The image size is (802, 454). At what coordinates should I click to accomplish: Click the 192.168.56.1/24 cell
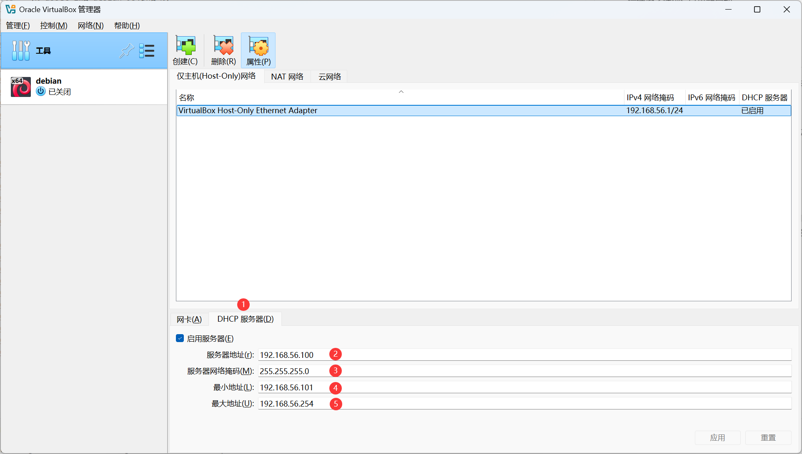click(654, 110)
